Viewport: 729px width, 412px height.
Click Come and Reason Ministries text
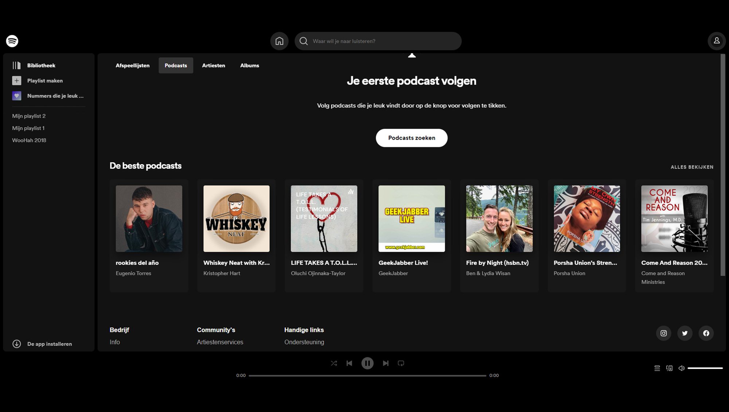[663, 277]
